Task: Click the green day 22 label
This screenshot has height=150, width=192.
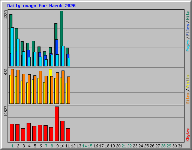Action: tap(129, 146)
